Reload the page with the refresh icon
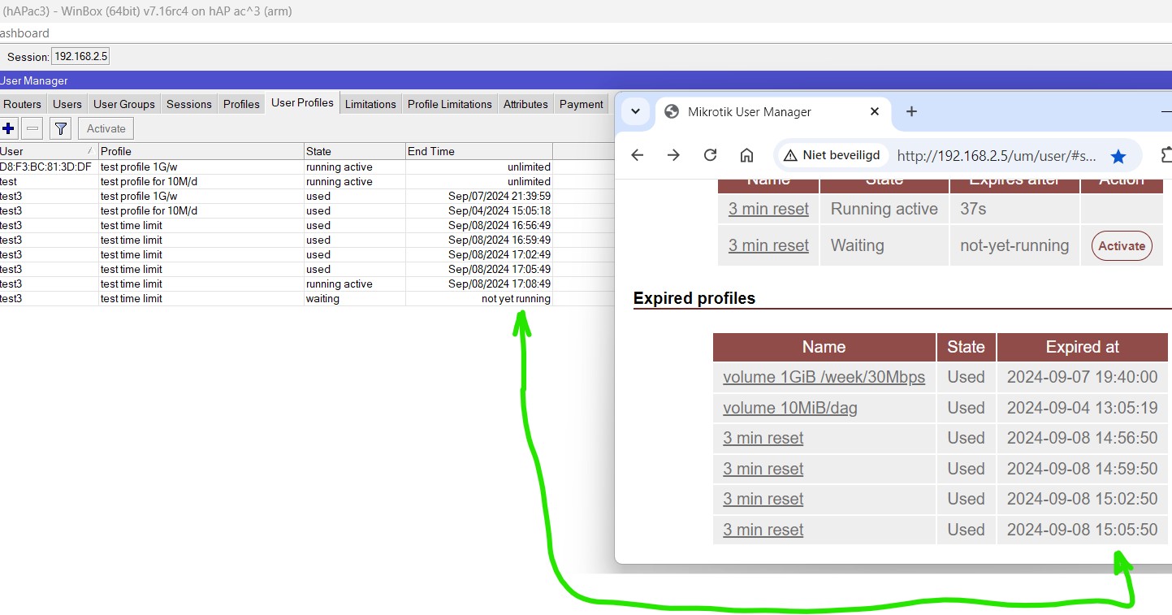 coord(710,155)
